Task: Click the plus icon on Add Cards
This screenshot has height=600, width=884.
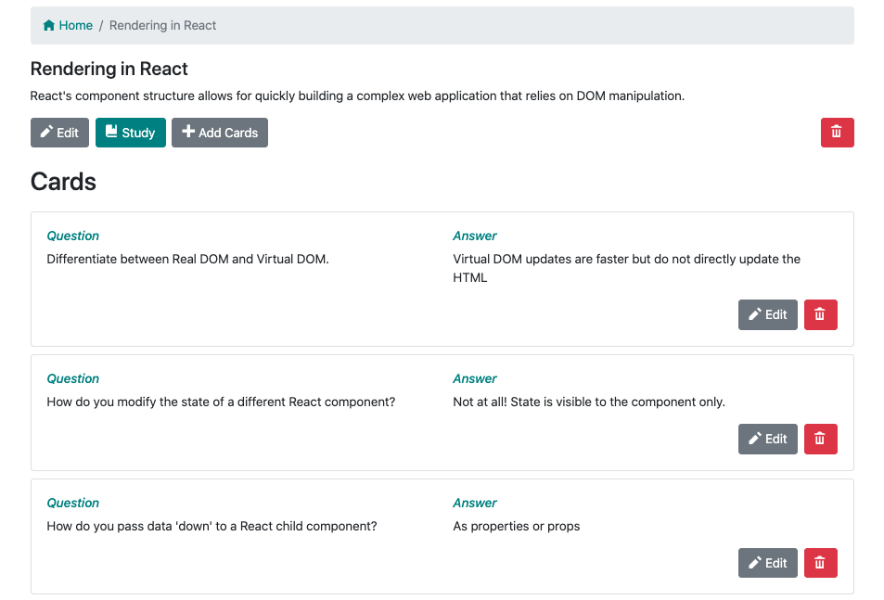Action: tap(188, 133)
